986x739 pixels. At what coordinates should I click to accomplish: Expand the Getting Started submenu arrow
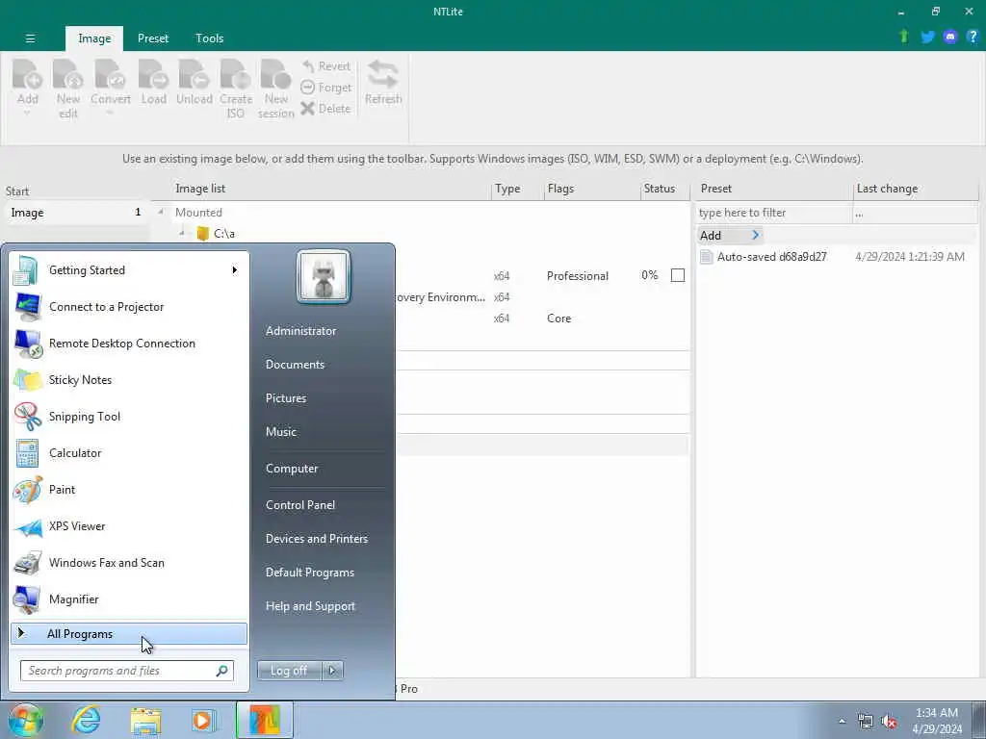tap(235, 270)
